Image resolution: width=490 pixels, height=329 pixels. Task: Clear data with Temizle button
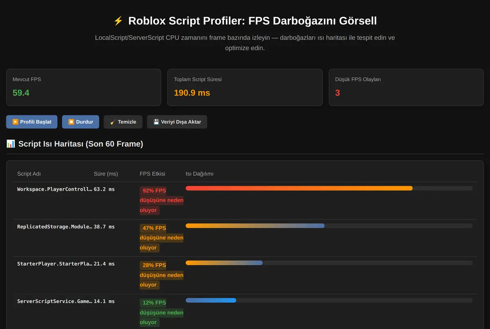point(123,122)
